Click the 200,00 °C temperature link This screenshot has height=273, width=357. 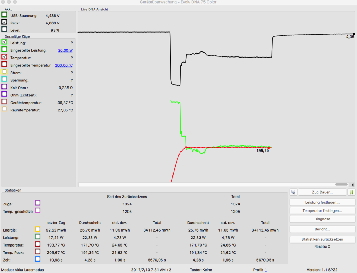point(64,65)
